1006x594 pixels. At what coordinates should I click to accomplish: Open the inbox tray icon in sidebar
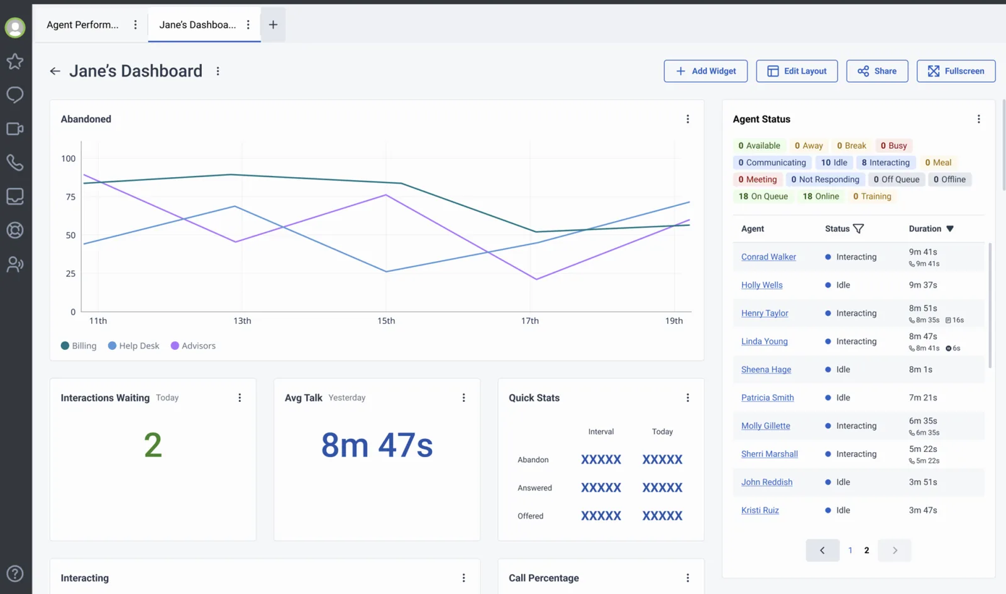[15, 197]
